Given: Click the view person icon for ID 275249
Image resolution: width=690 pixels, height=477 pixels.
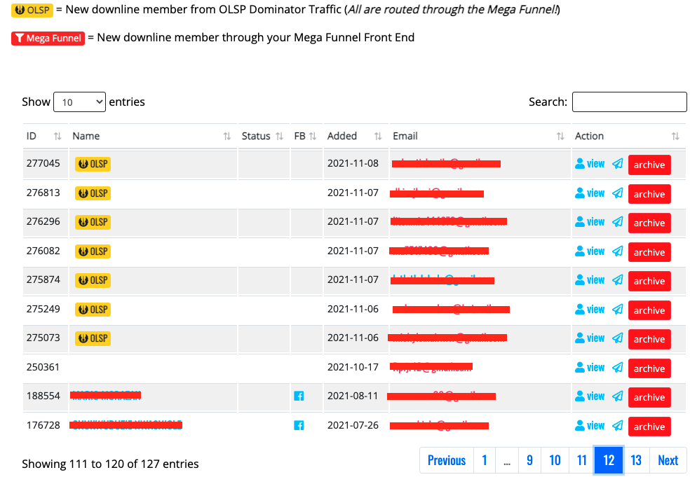Looking at the screenshot, I should [x=579, y=309].
